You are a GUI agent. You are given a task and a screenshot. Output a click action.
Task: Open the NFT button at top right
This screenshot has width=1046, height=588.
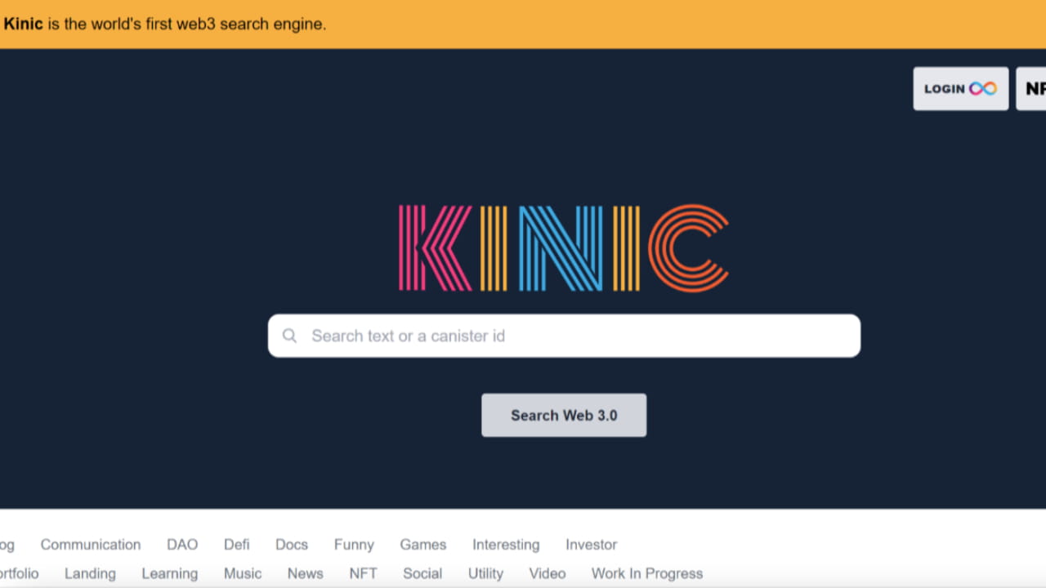tap(1031, 88)
